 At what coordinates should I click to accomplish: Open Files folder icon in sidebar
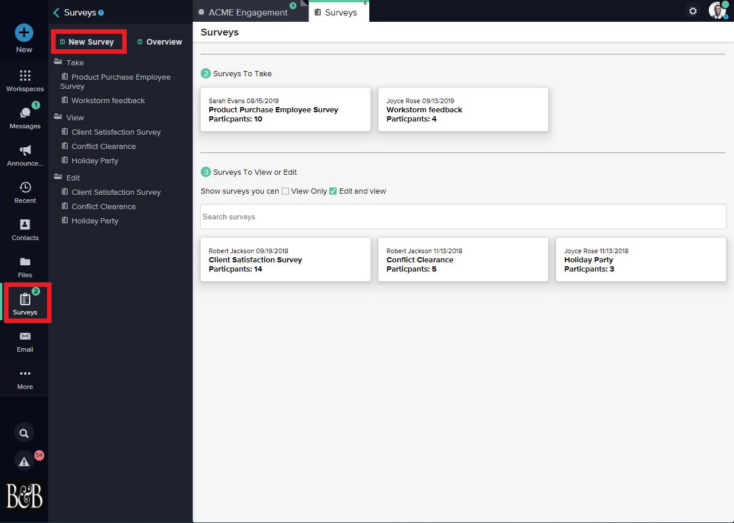click(x=25, y=262)
